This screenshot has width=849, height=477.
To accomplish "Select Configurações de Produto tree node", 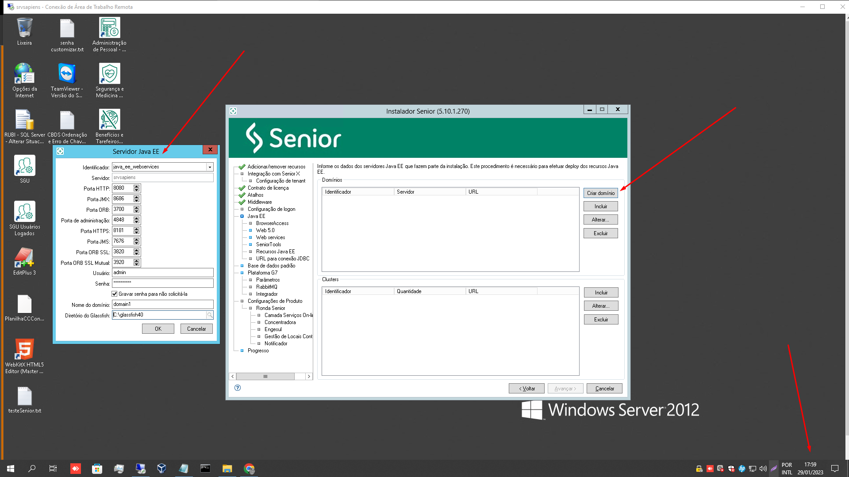I will pos(275,301).
